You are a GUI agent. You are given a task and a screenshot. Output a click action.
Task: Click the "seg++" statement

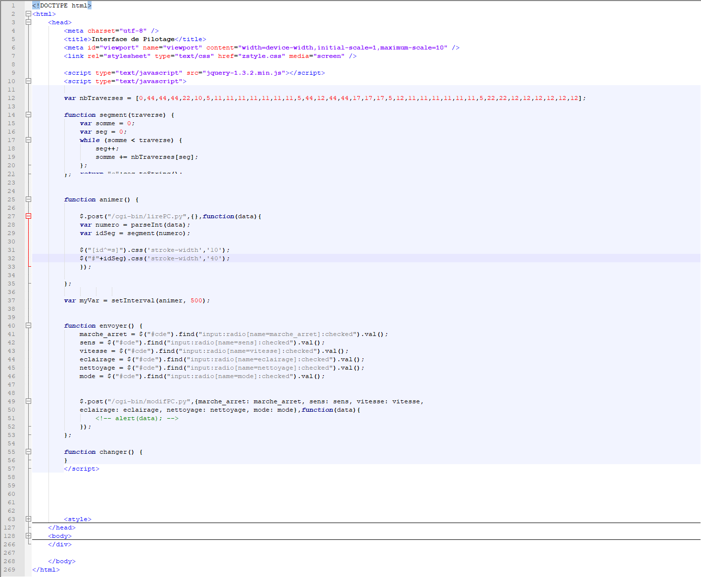pos(107,148)
